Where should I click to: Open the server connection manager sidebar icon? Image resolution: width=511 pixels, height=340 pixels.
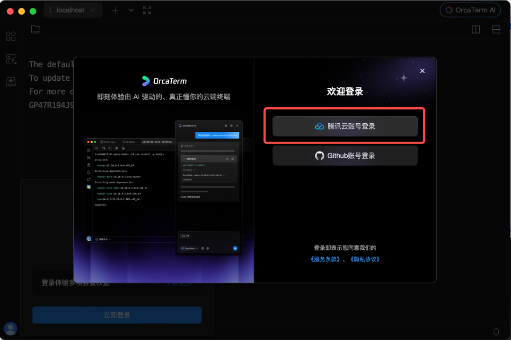point(10,59)
